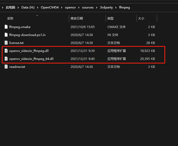178x146 pixels.
Task: Click the 2021/10/6 15:05 date cell
Action: [83, 27]
